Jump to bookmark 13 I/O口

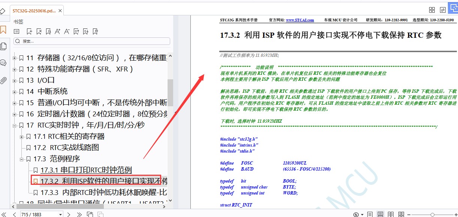pos(40,80)
